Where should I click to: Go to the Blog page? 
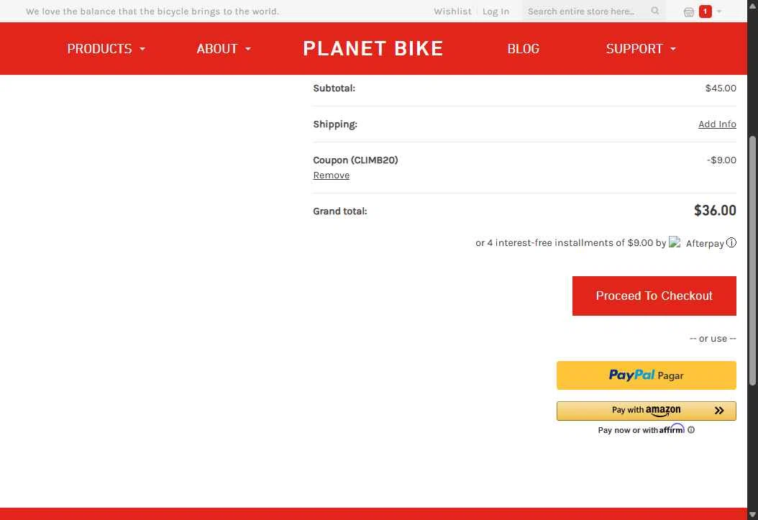pyautogui.click(x=523, y=48)
